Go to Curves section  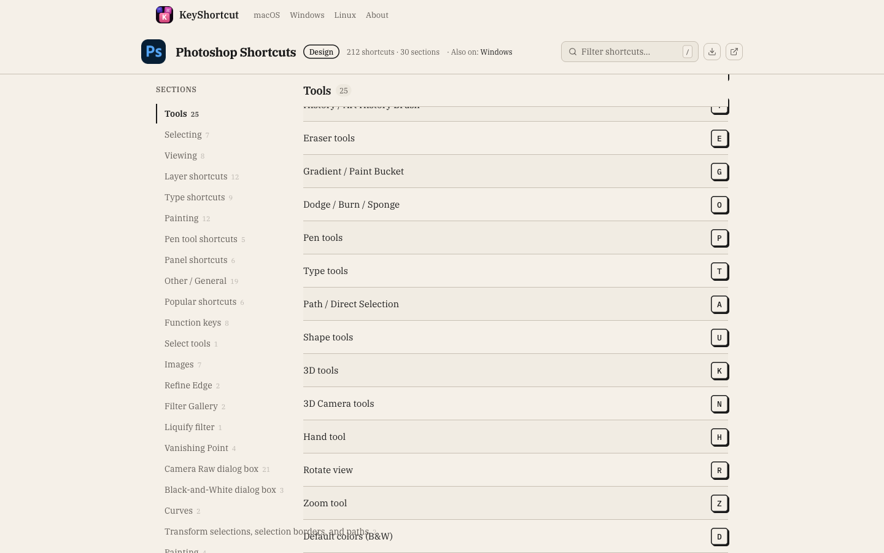(x=182, y=511)
